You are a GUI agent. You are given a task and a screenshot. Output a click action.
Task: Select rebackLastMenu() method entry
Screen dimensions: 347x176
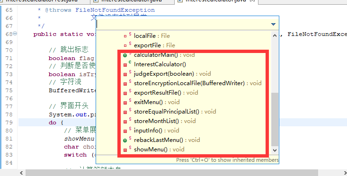167,140
